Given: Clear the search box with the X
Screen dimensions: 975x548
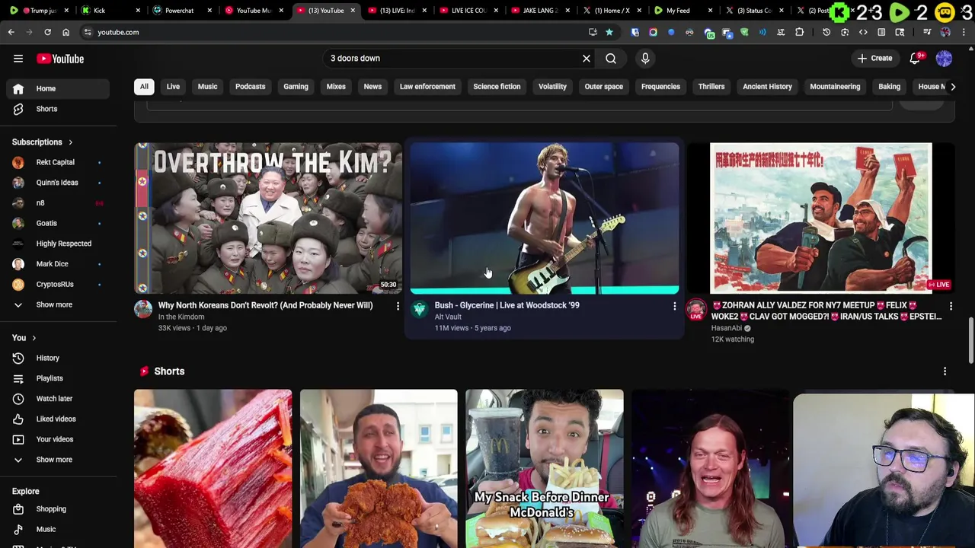Looking at the screenshot, I should (x=587, y=58).
